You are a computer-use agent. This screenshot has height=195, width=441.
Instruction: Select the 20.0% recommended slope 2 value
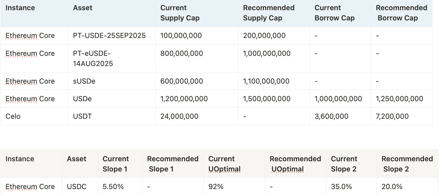392,187
